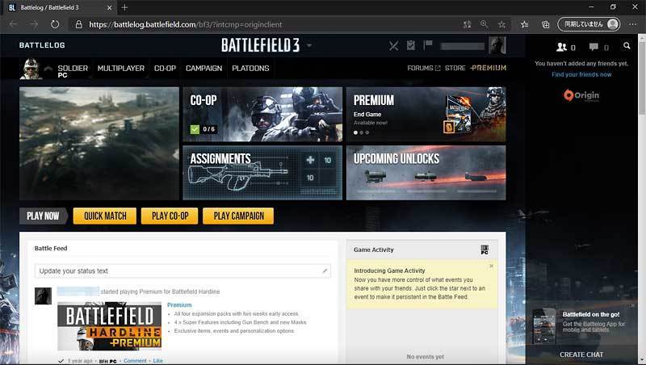Viewport: 646px width, 365px height.
Task: Click the pencil icon in status field
Action: [325, 271]
